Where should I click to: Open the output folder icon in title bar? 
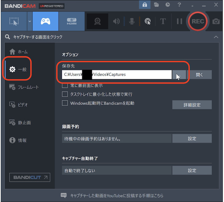pyautogui.click(x=156, y=5)
